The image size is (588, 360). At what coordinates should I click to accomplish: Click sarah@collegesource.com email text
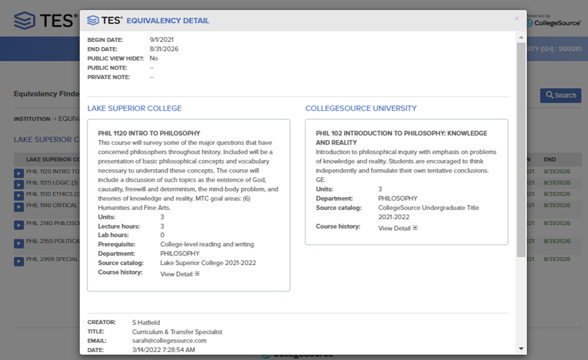pyautogui.click(x=169, y=341)
